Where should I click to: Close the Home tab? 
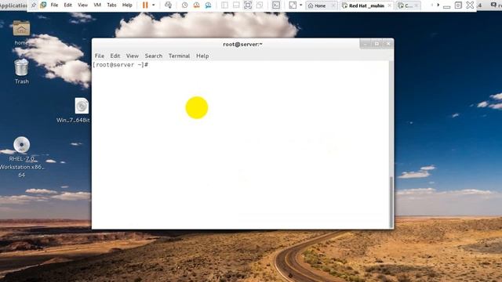click(333, 5)
